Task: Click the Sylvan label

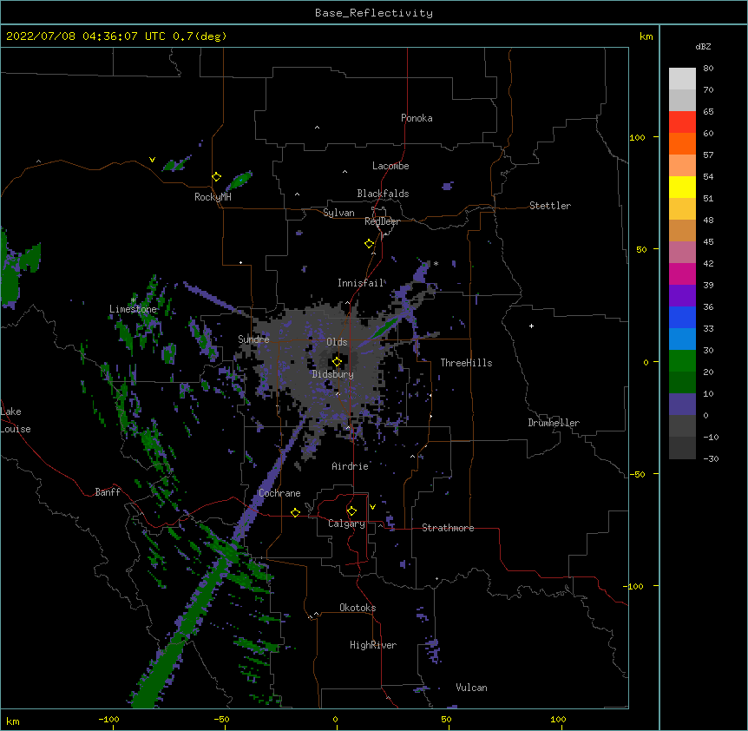Action: (338, 213)
